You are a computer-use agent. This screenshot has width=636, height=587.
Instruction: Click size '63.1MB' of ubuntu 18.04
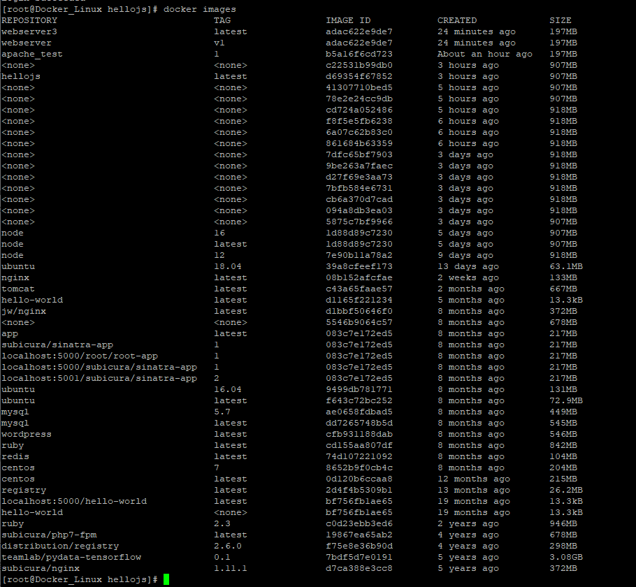coord(566,266)
